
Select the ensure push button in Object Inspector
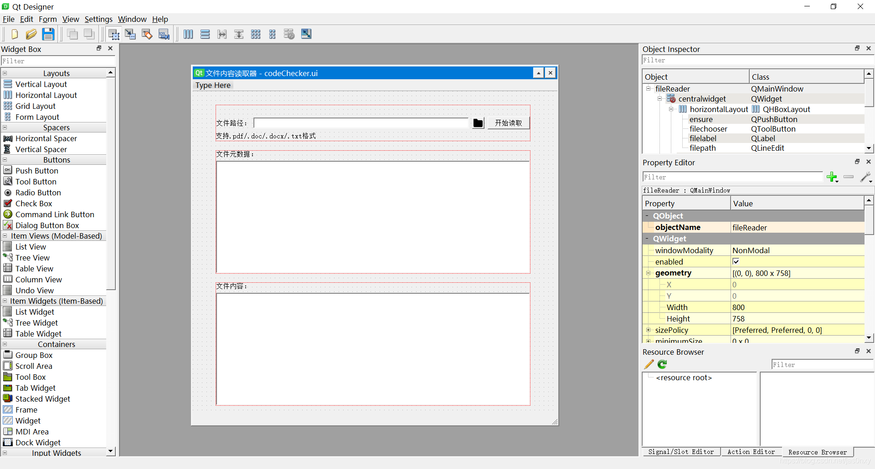pos(701,119)
